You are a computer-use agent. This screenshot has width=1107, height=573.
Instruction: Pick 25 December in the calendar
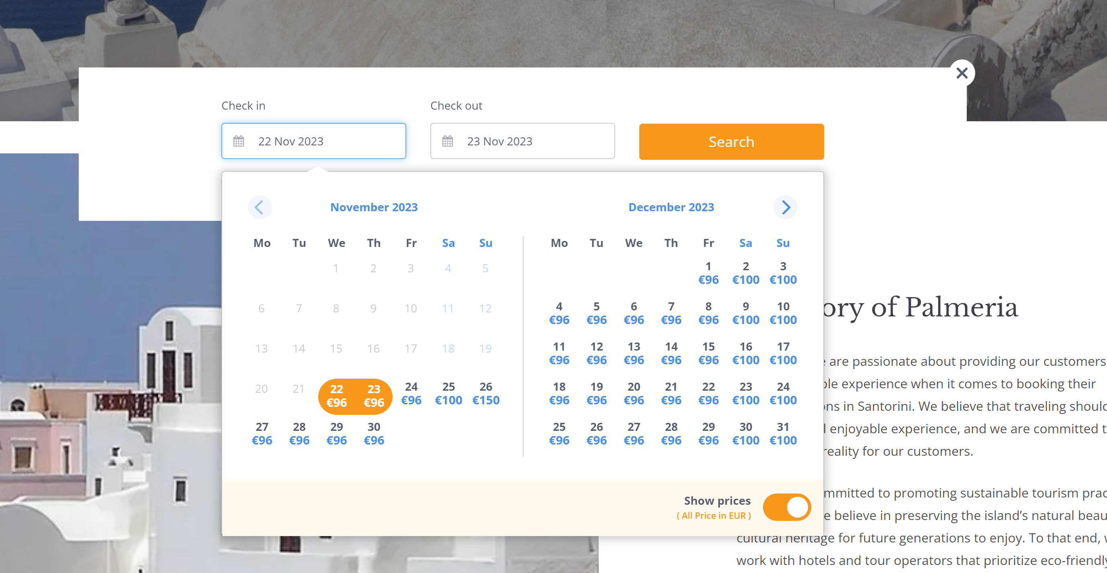coord(559,433)
